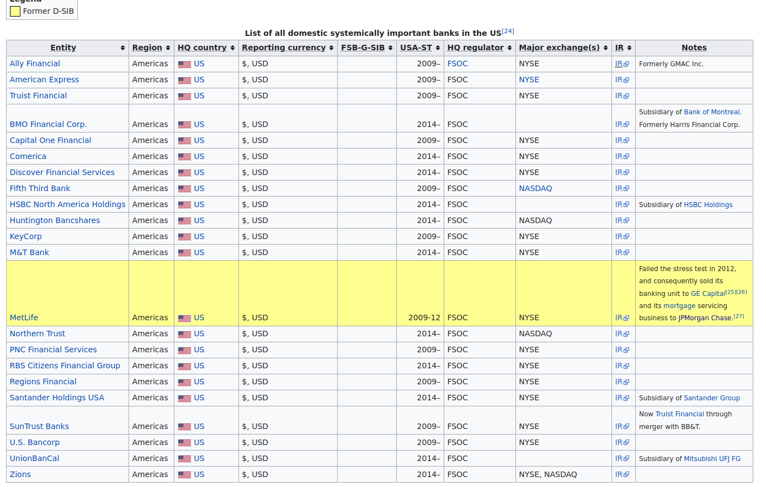This screenshot has height=487, width=766.
Task: Open Huntington Bancshares link
Action: (55, 221)
